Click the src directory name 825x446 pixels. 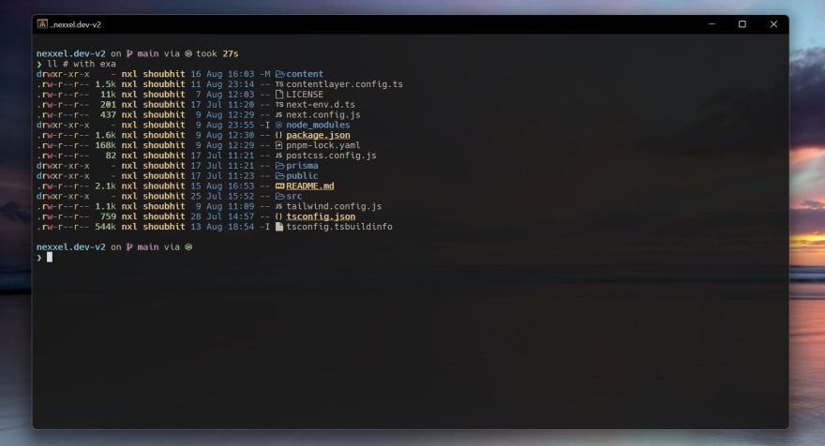294,196
